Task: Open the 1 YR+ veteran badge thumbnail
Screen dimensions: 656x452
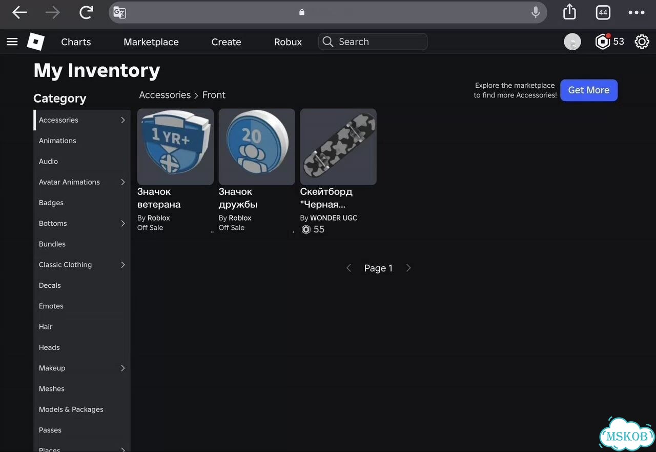Action: [x=175, y=147]
